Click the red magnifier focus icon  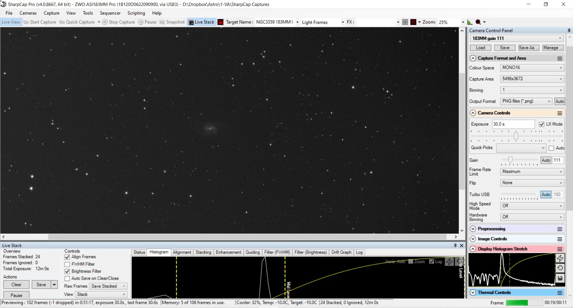click(x=478, y=22)
